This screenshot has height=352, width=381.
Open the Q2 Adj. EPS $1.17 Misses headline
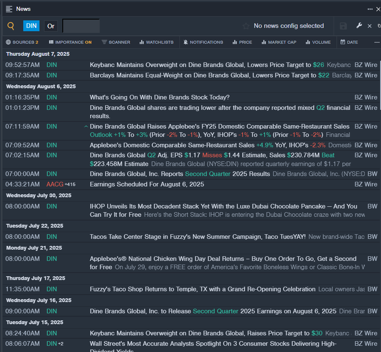pyautogui.click(x=212, y=159)
